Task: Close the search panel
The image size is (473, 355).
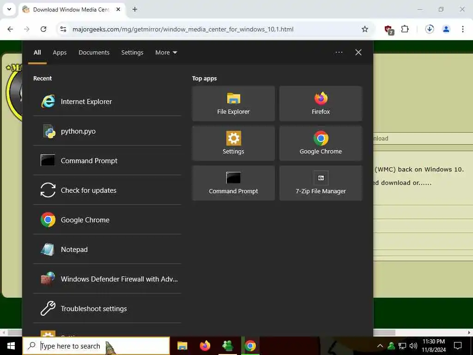Action: 358,53
